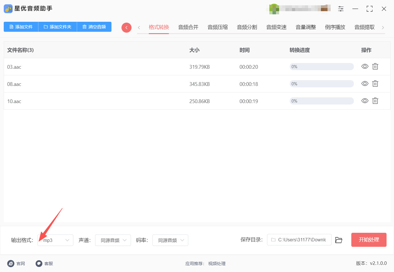The height and width of the screenshot is (272, 394).
Task: Preview 08.aac with its eye icon
Action: click(x=365, y=84)
